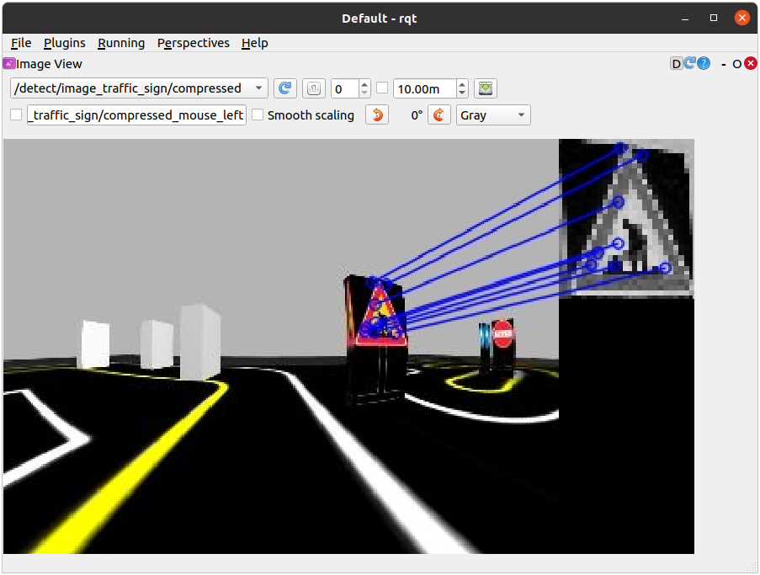
Task: Increase the max range 10.00m value
Action: [x=462, y=84]
